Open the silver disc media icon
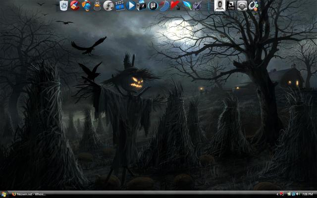This screenshot has width=317, height=198. [x=108, y=5]
